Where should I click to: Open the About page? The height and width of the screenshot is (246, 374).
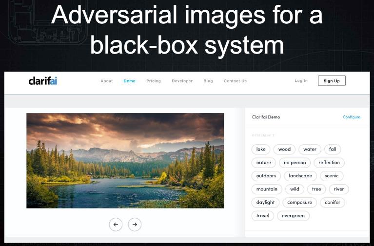tap(107, 81)
